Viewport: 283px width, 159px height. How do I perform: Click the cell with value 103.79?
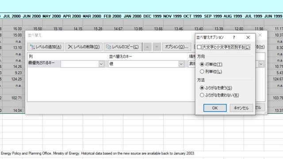coord(275,98)
